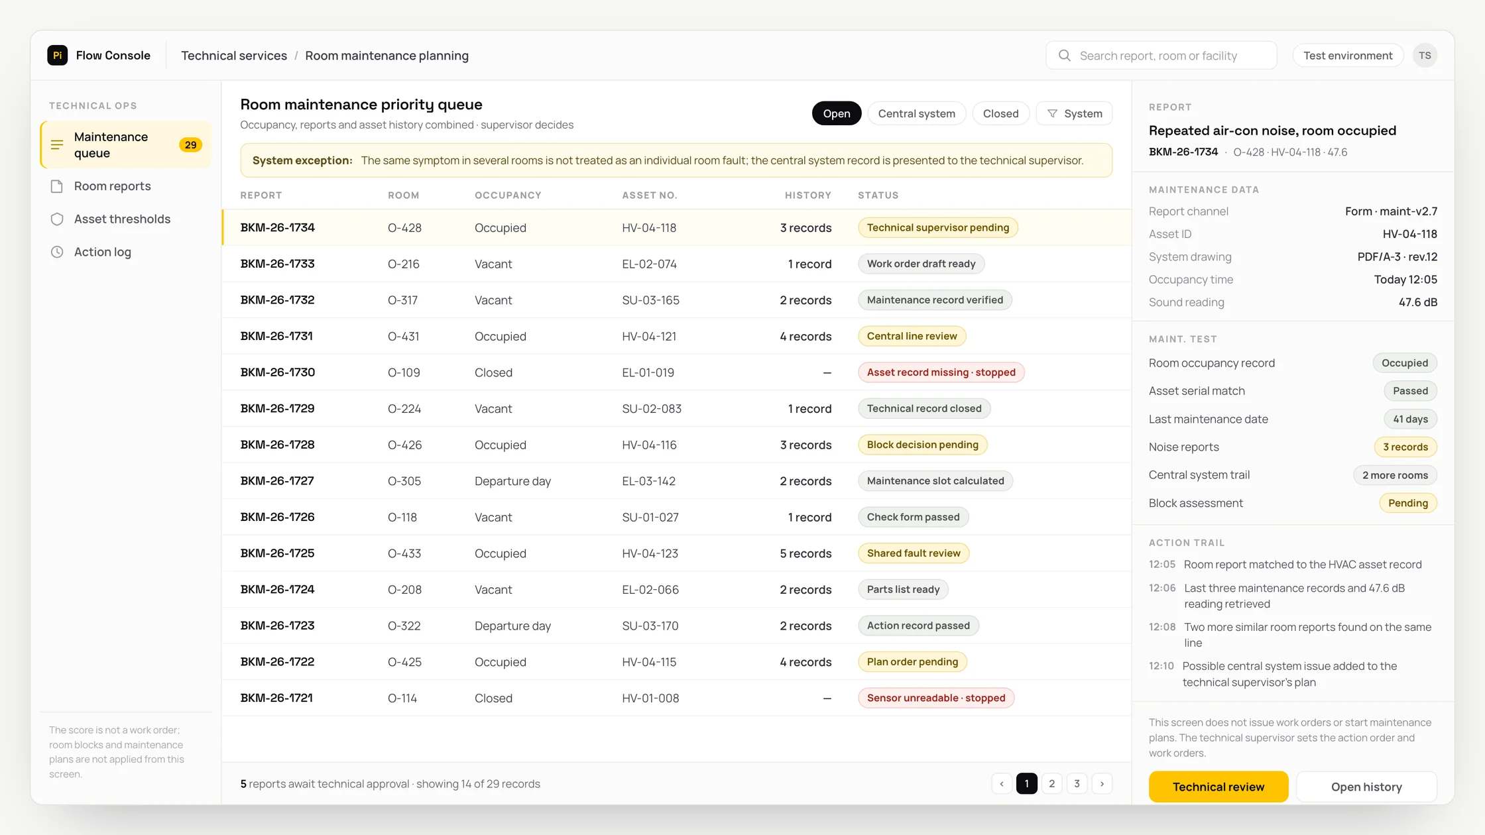The image size is (1485, 835).
Task: Click Block assessment Pending pill
Action: 1408,503
